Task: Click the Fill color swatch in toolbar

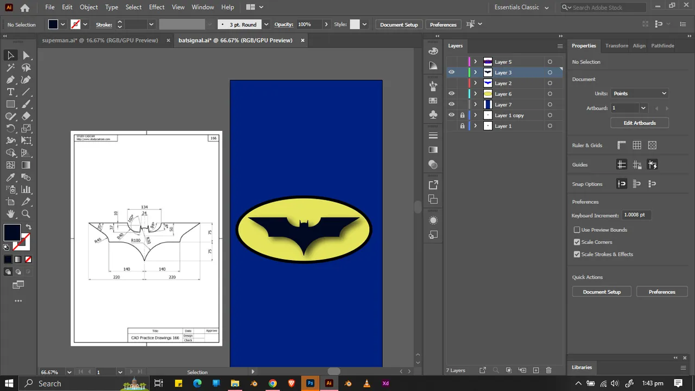Action: tap(12, 232)
